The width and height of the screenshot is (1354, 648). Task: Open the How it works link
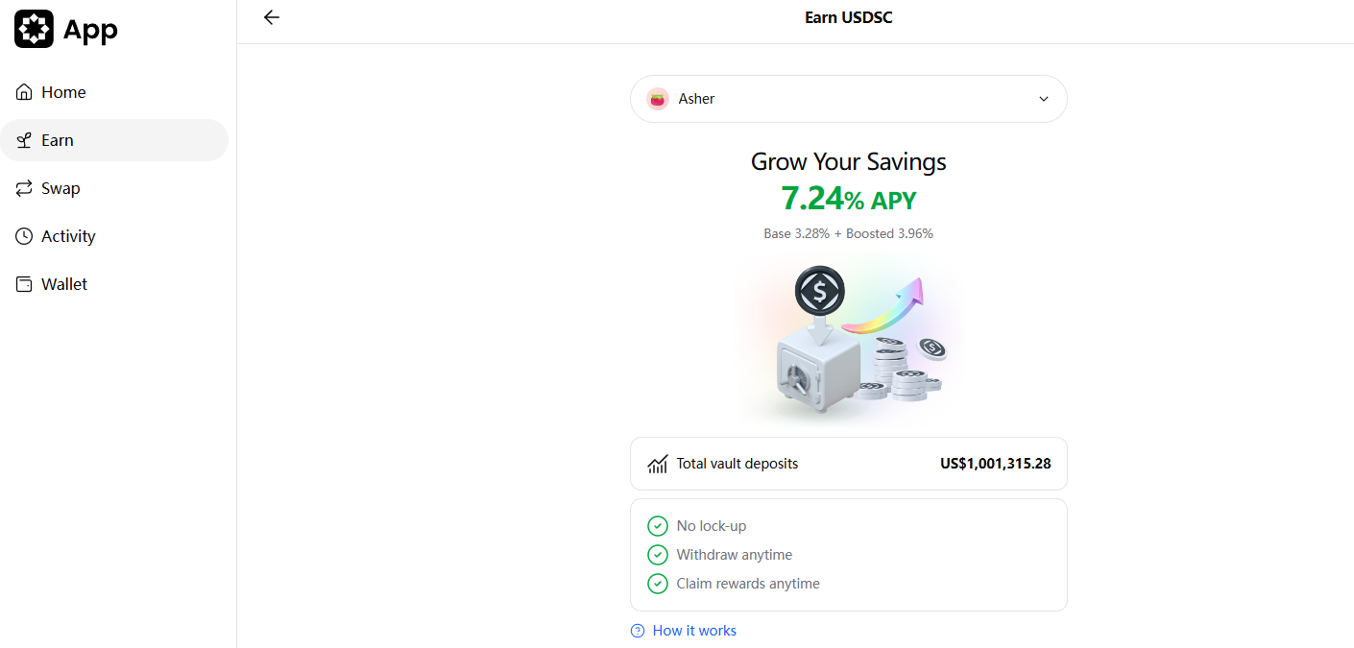pos(693,630)
